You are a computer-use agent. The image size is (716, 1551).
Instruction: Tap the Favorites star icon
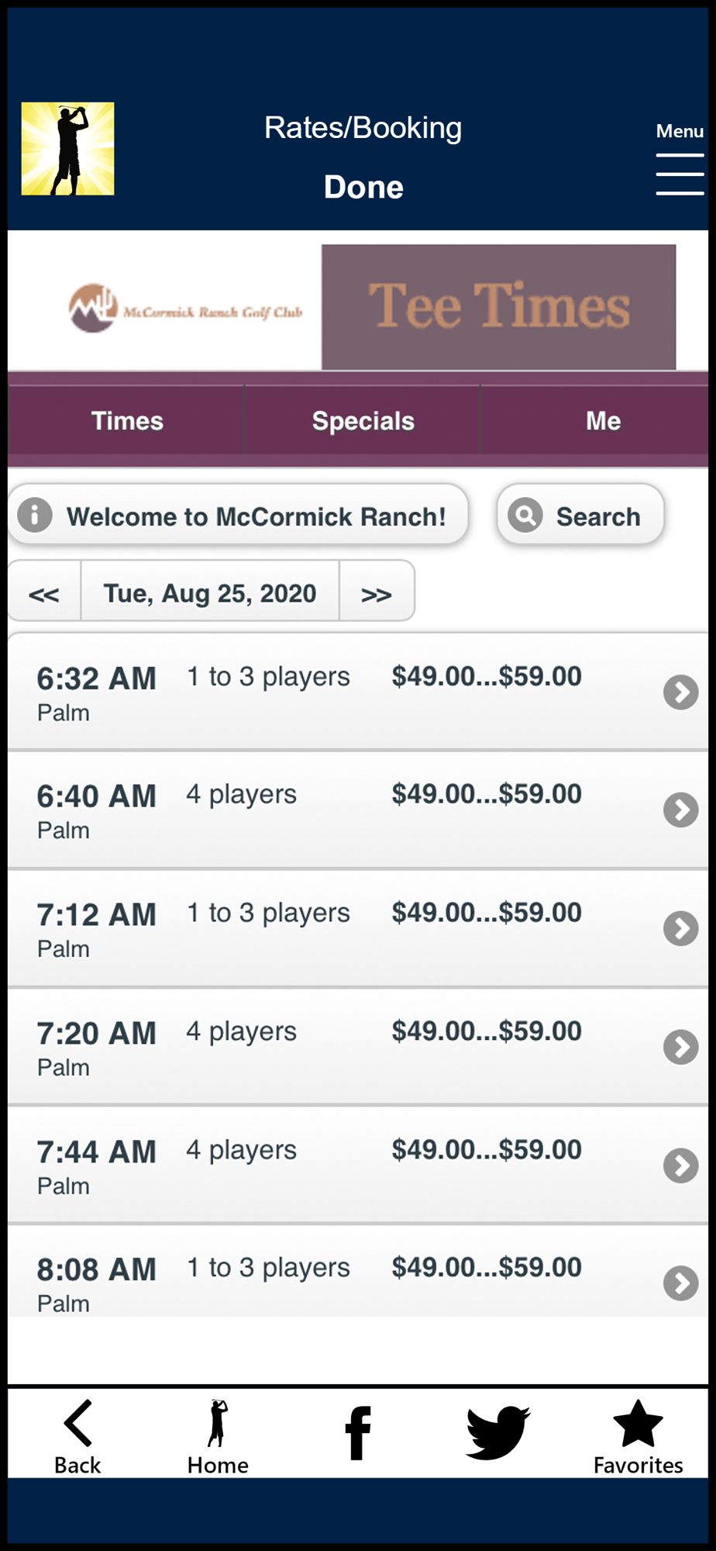[x=638, y=1424]
